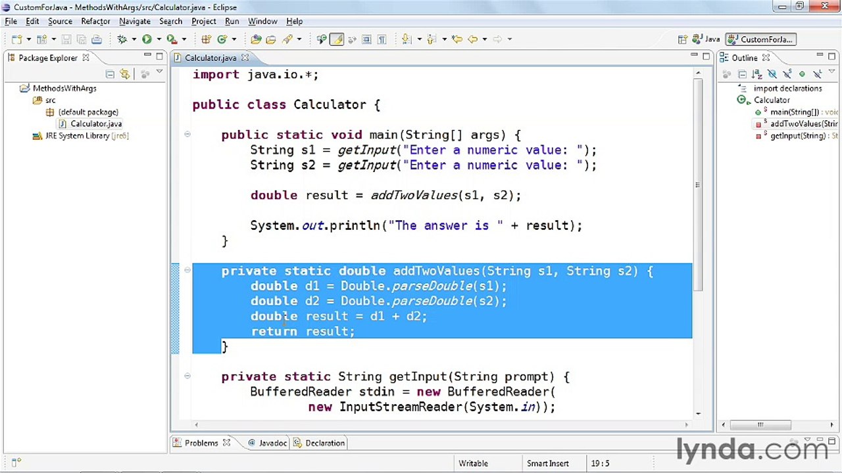Open the File menu

[11, 21]
